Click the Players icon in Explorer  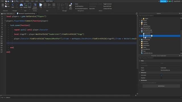(x=142, y=20)
